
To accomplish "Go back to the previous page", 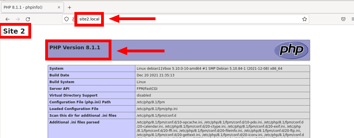I will click(x=8, y=19).
